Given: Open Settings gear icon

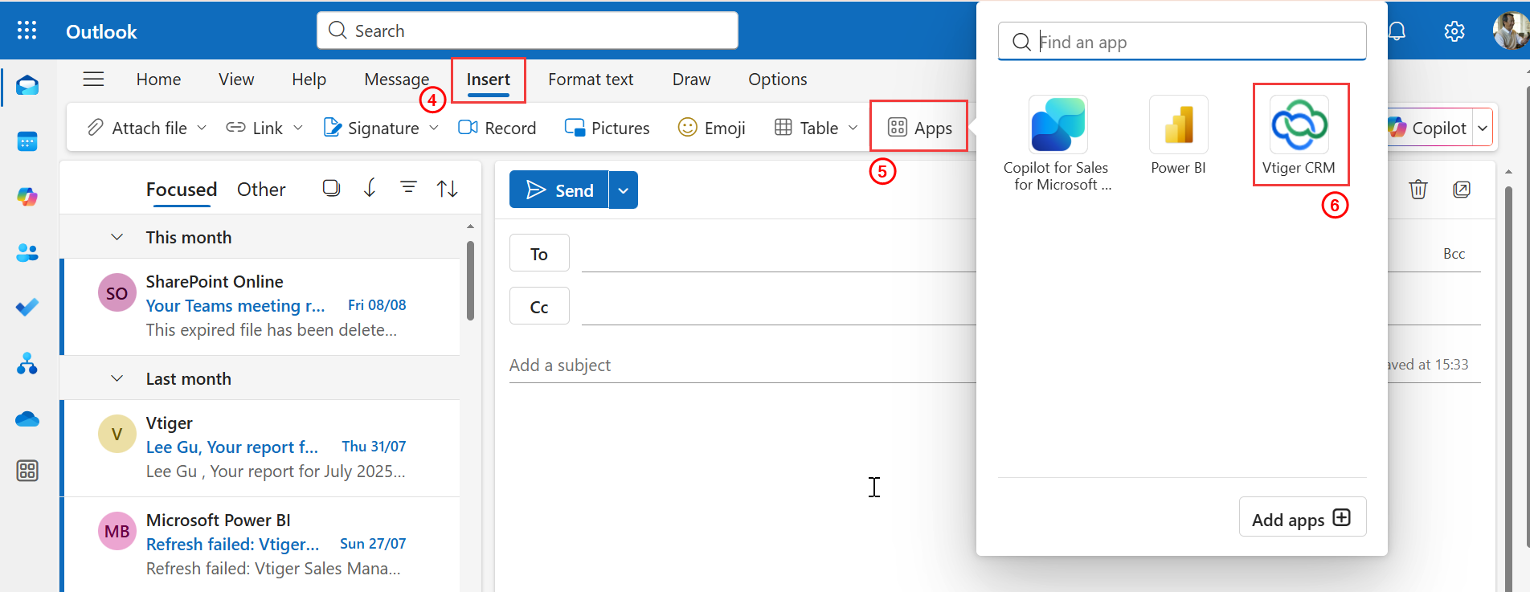Looking at the screenshot, I should point(1454,31).
